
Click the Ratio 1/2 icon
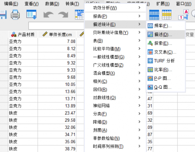click(x=150, y=70)
